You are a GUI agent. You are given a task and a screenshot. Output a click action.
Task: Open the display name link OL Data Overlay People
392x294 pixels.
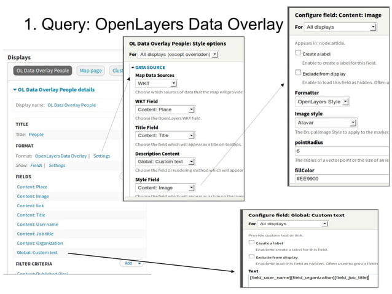pyautogui.click(x=72, y=105)
